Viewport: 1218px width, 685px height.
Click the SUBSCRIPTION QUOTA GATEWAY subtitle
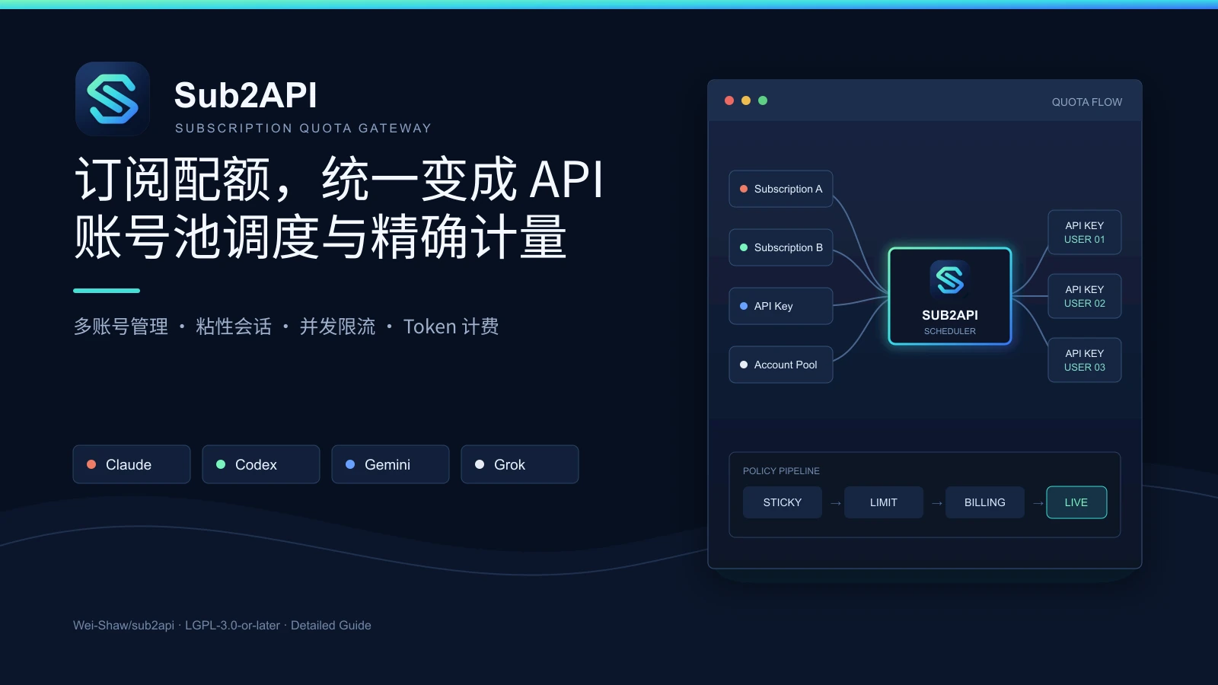[x=303, y=128]
